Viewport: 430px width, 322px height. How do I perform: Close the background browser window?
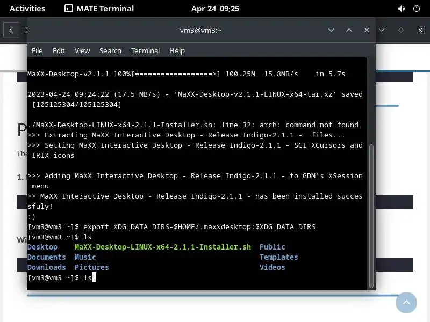click(x=420, y=30)
